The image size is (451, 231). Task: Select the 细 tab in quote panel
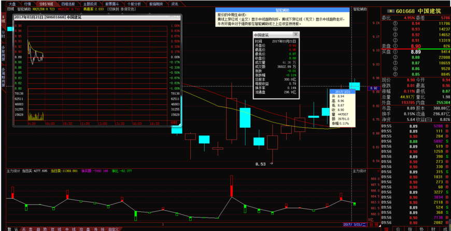click(386, 229)
